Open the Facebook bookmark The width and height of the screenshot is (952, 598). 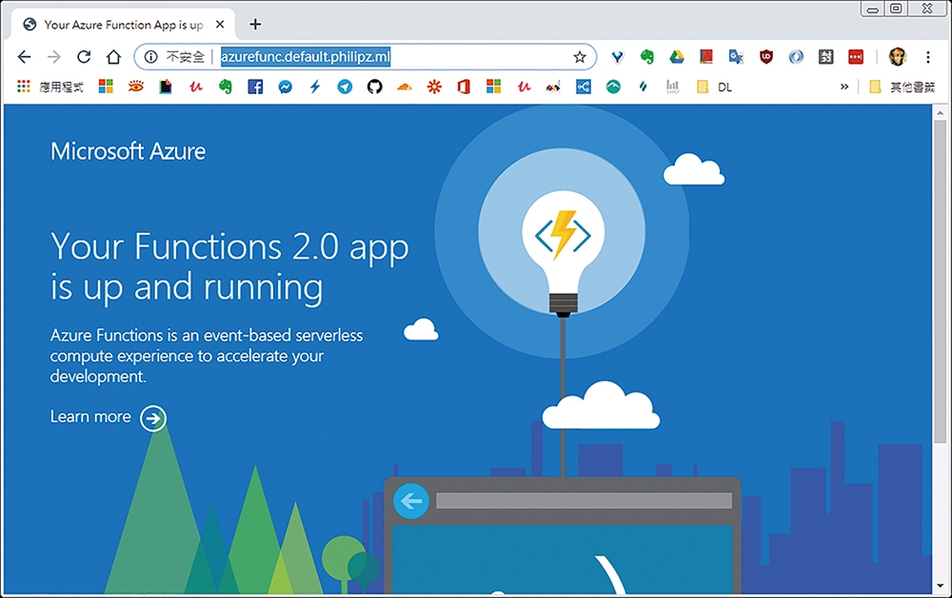tap(255, 87)
